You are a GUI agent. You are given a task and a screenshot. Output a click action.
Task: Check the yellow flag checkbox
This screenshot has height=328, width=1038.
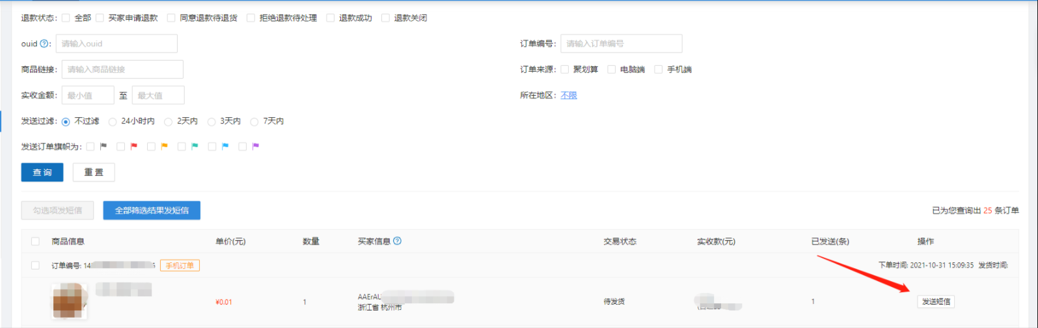[151, 147]
